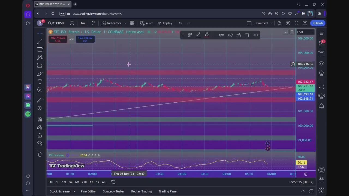Open the ideas lightbulb panel

coord(321,73)
